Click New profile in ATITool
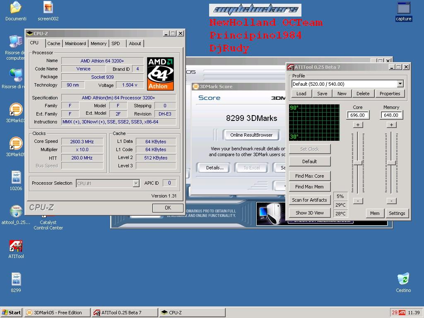The height and width of the screenshot is (318, 424). [x=342, y=94]
